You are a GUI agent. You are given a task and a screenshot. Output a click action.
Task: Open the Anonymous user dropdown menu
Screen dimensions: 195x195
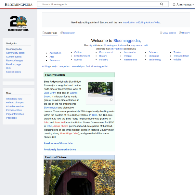click(183, 5)
